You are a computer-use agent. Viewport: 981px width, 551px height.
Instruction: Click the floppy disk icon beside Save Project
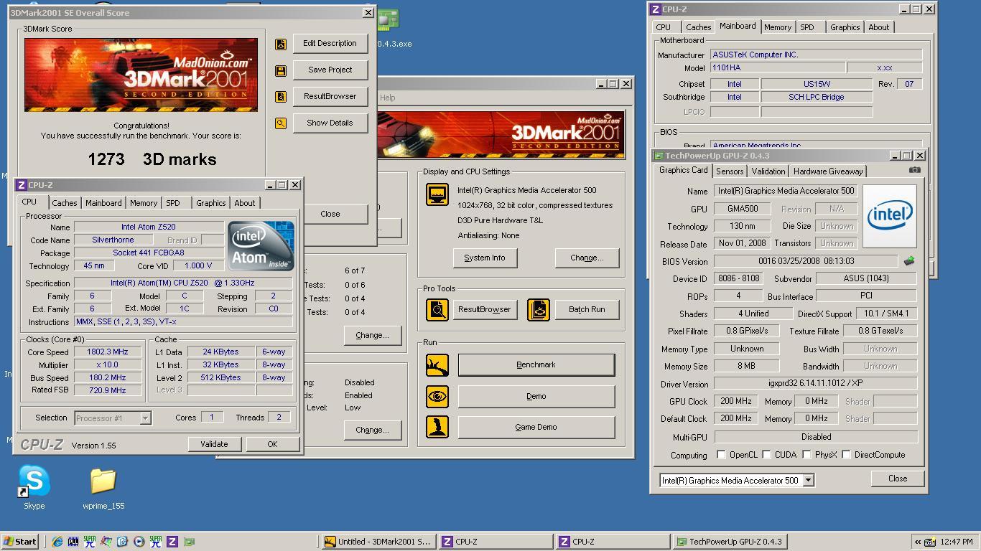click(281, 70)
